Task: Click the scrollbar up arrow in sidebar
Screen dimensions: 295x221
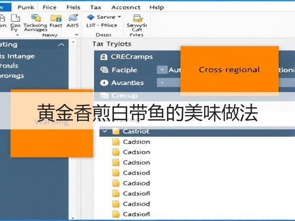Action: point(73,42)
